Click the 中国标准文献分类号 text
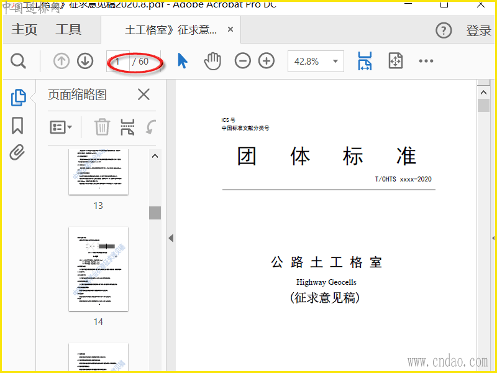This screenshot has width=497, height=373. (245, 128)
